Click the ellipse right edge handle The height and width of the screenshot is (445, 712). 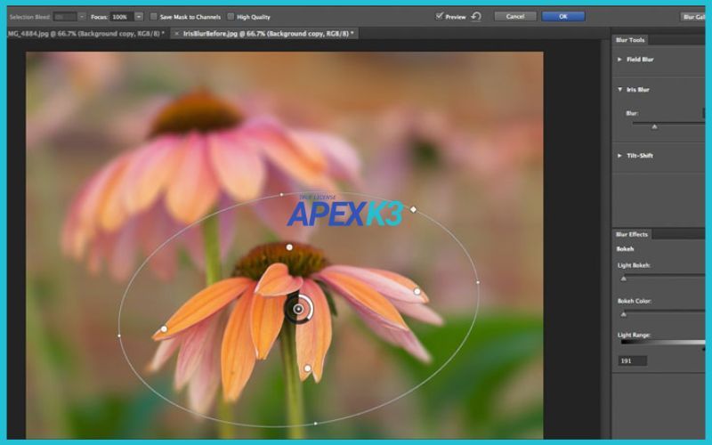[478, 282]
